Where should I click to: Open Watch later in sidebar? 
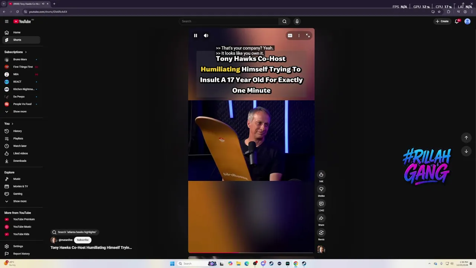point(21,146)
